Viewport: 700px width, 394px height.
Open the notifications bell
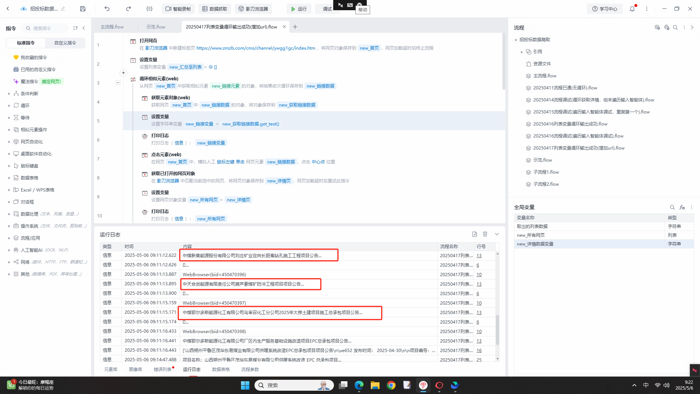point(632,9)
